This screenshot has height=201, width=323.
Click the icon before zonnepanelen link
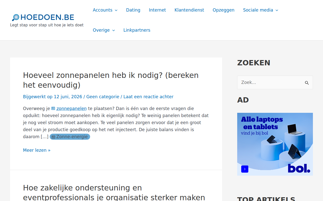(53, 109)
